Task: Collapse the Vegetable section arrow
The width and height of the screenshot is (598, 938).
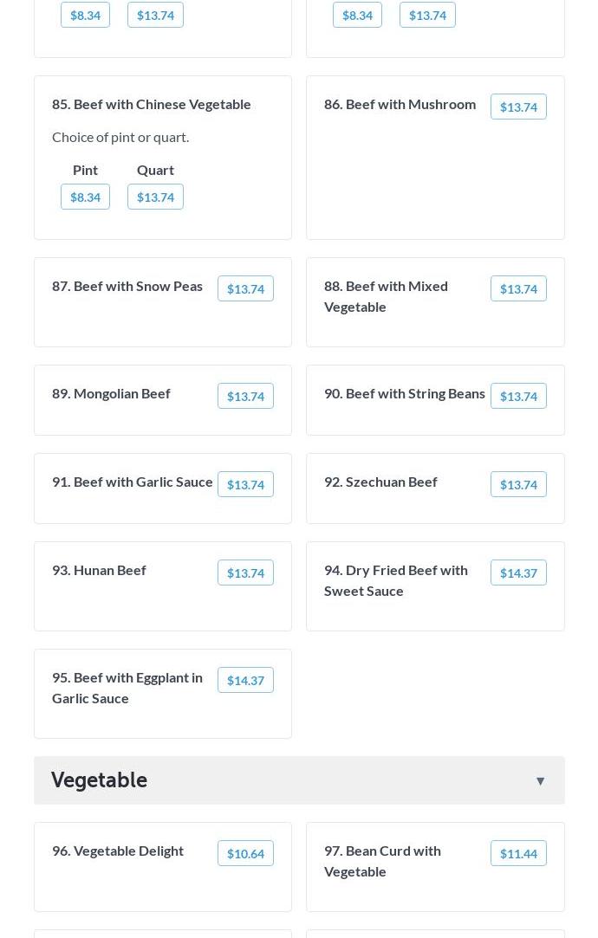Action: 540,781
